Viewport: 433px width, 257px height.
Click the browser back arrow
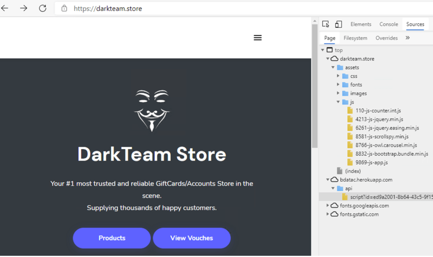5,8
